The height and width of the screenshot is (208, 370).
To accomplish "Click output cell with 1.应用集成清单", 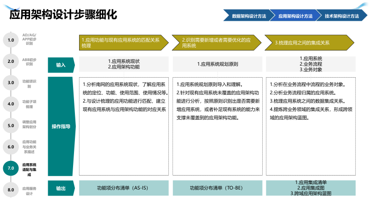I will [311, 188].
